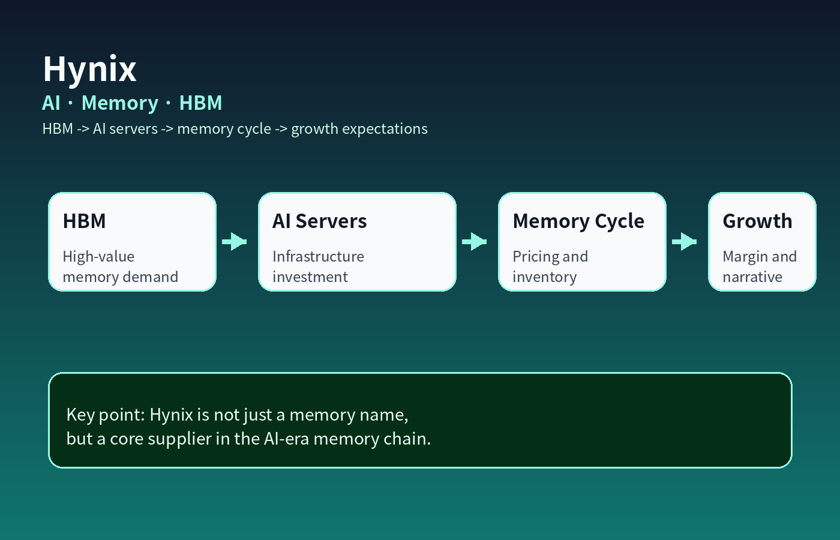Click the arrow between AI Servers and Memory Cycle
The height and width of the screenshot is (540, 840).
[475, 242]
